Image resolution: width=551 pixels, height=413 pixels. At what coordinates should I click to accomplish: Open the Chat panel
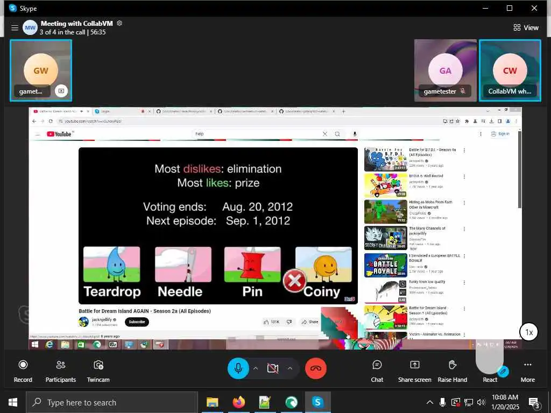click(x=377, y=371)
